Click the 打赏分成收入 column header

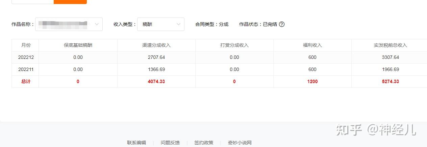tap(234, 45)
